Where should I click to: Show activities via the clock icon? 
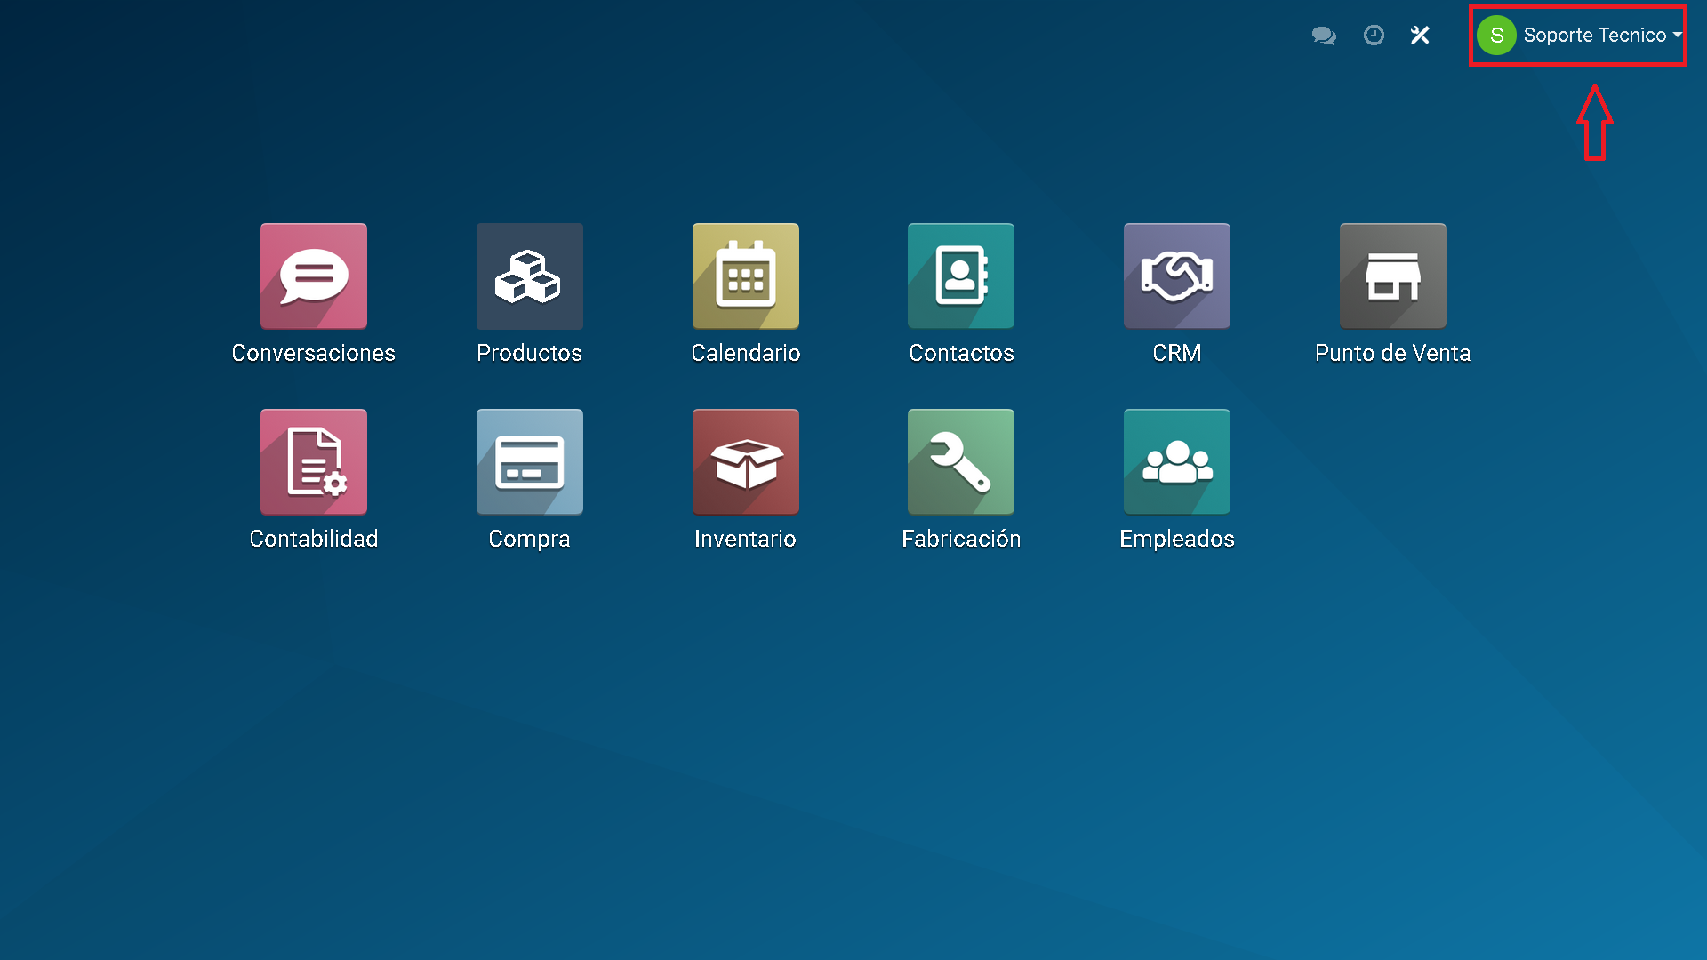pos(1374,36)
